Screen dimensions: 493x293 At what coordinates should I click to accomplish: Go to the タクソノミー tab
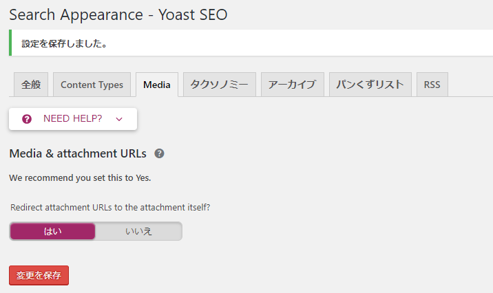(x=220, y=85)
